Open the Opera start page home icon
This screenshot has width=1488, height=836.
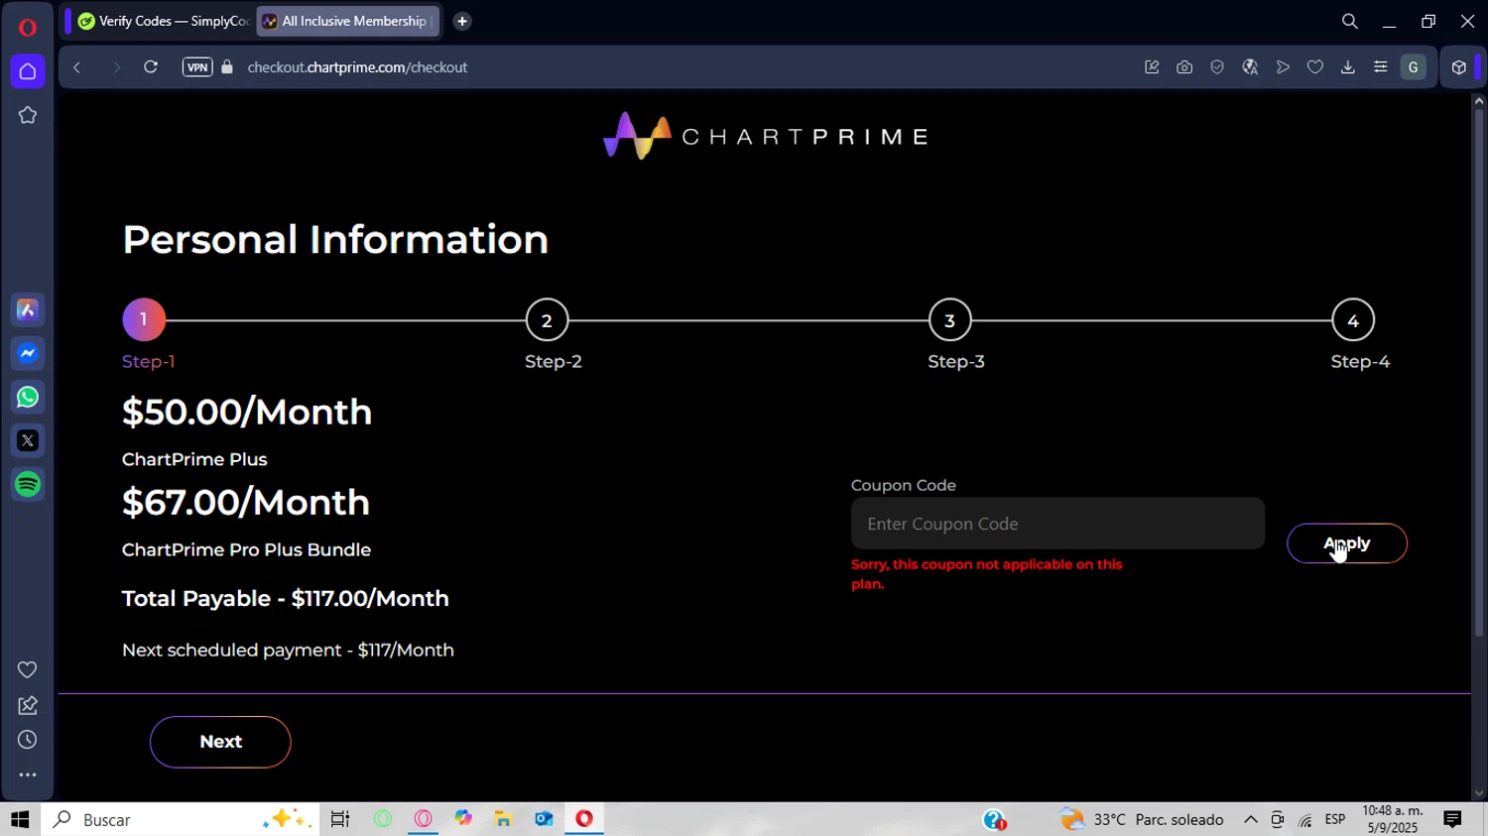pos(28,71)
